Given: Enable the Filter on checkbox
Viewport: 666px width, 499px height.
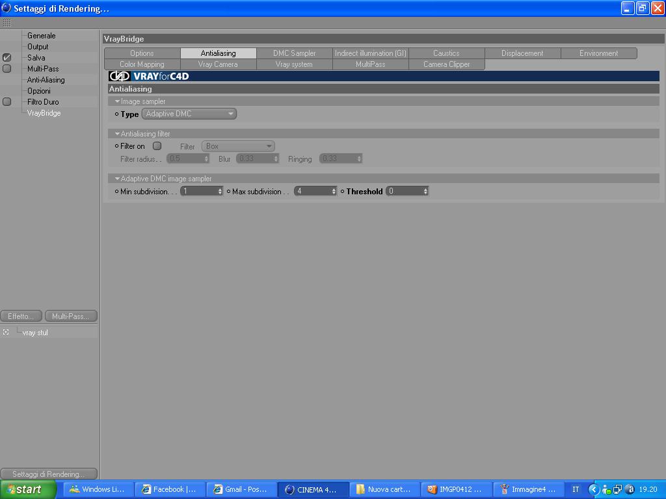Looking at the screenshot, I should pyautogui.click(x=157, y=146).
